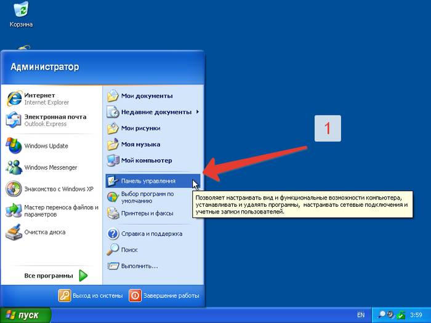Select Справка и поддержка menu text
Screen dimensions: 431x323
151,234
